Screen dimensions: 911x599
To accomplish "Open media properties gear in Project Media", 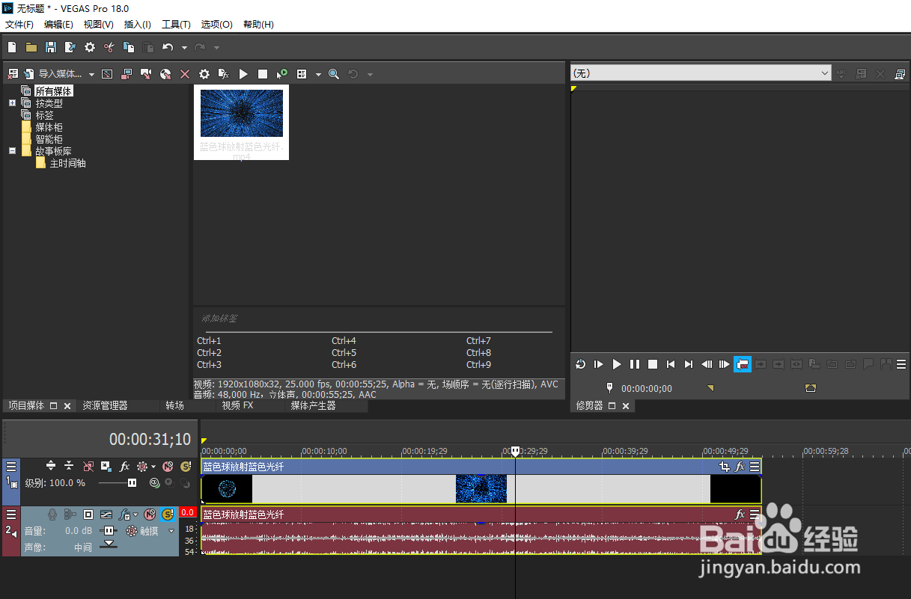I will pos(204,74).
